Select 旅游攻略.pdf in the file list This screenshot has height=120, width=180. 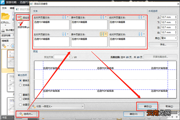[x=24, y=27]
